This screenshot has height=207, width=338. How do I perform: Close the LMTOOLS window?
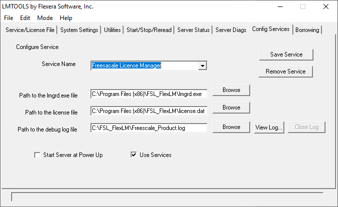point(326,6)
